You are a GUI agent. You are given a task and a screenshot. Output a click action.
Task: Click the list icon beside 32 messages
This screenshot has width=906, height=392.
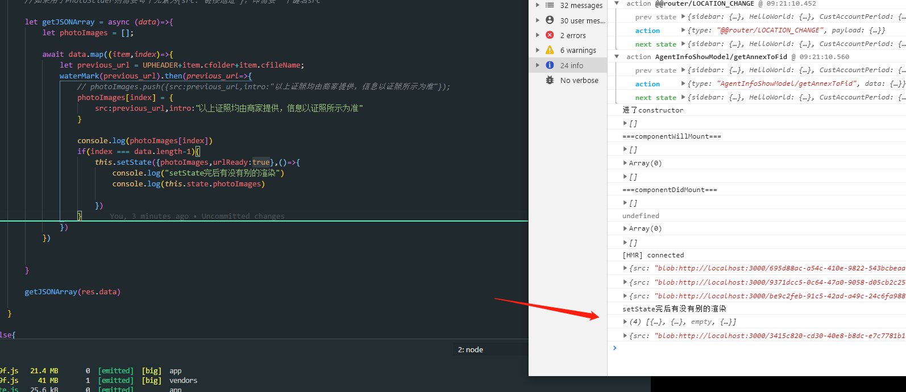coord(550,5)
